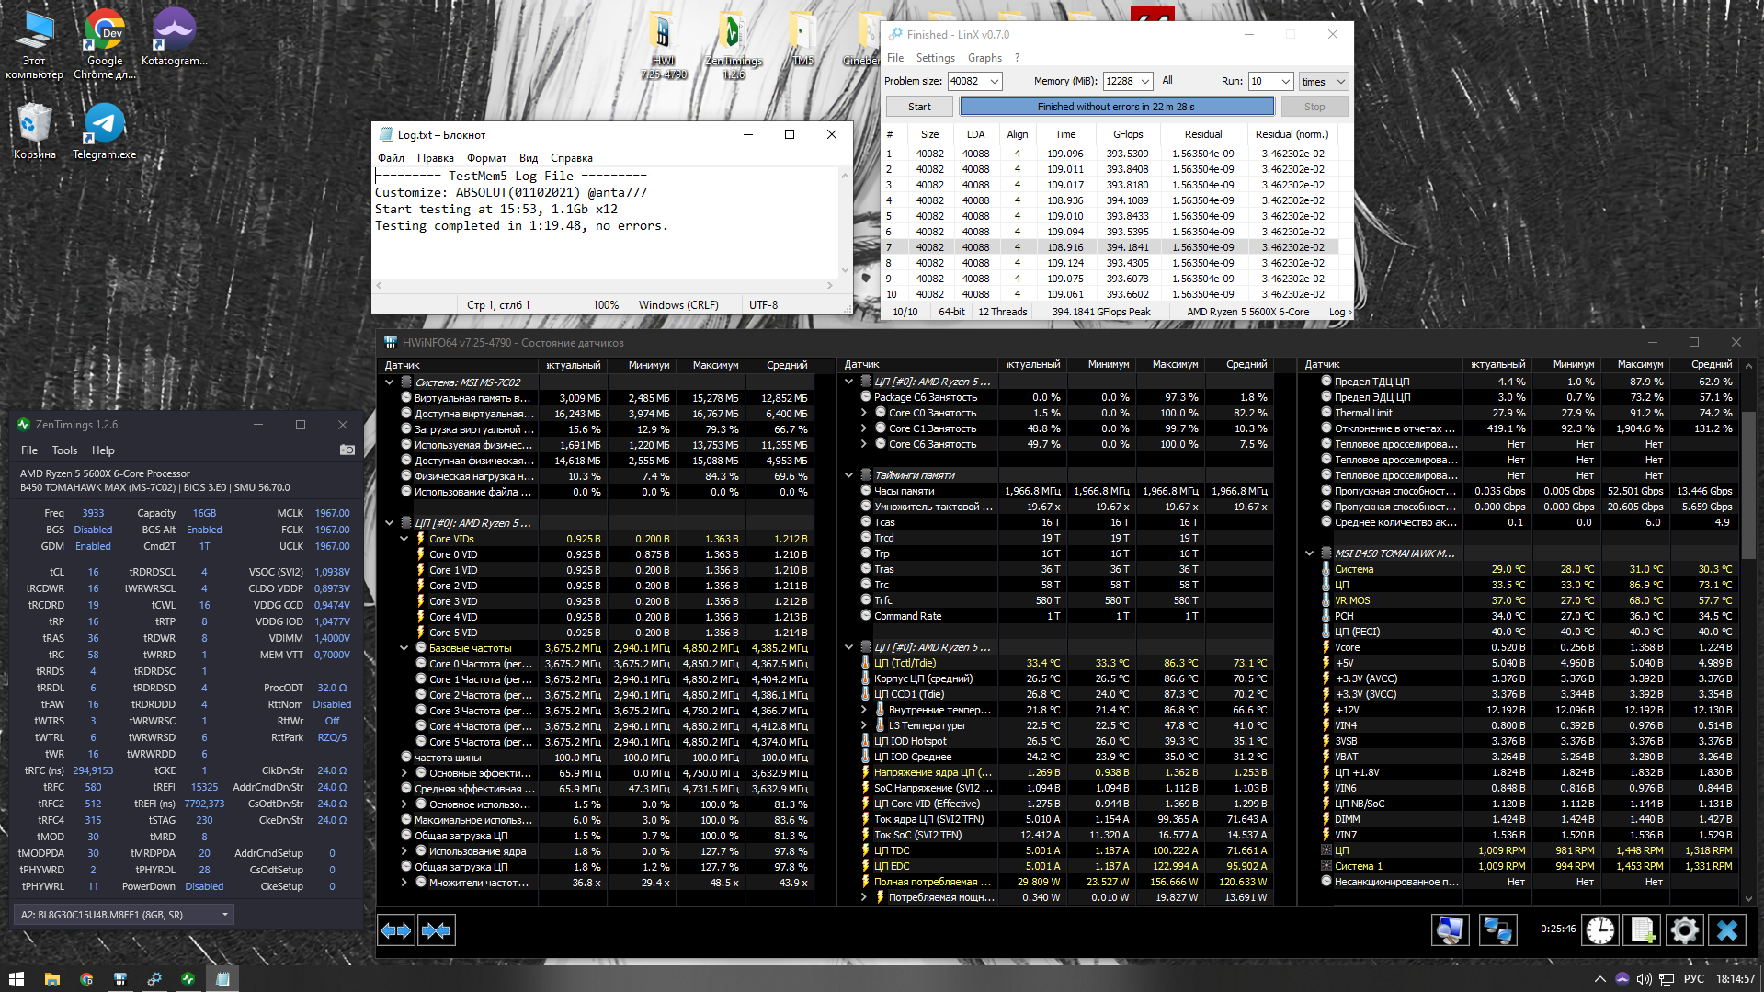This screenshot has width=1764, height=992.
Task: Select the ZenTimings 1.2.6 desktop icon
Action: [x=734, y=45]
